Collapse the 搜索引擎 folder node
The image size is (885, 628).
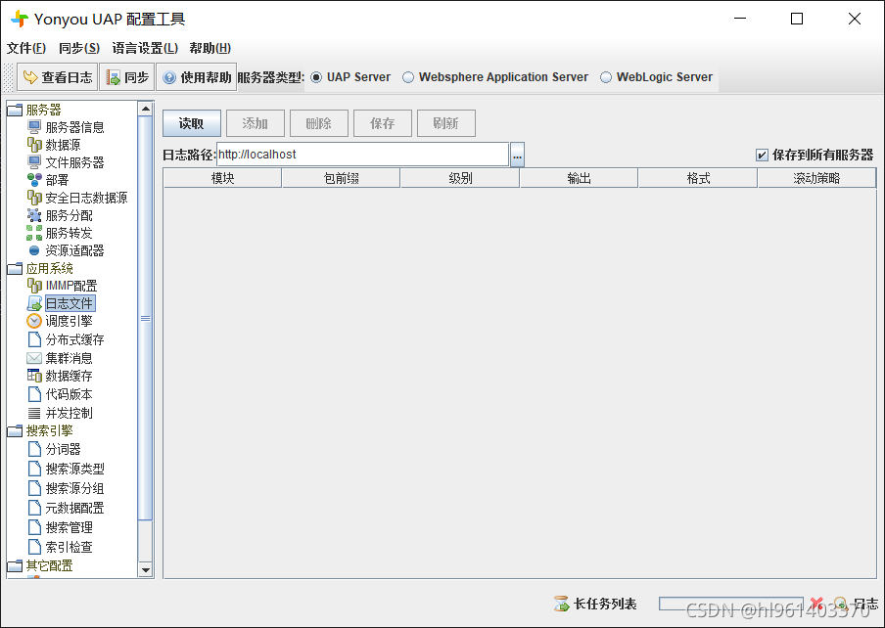point(15,430)
